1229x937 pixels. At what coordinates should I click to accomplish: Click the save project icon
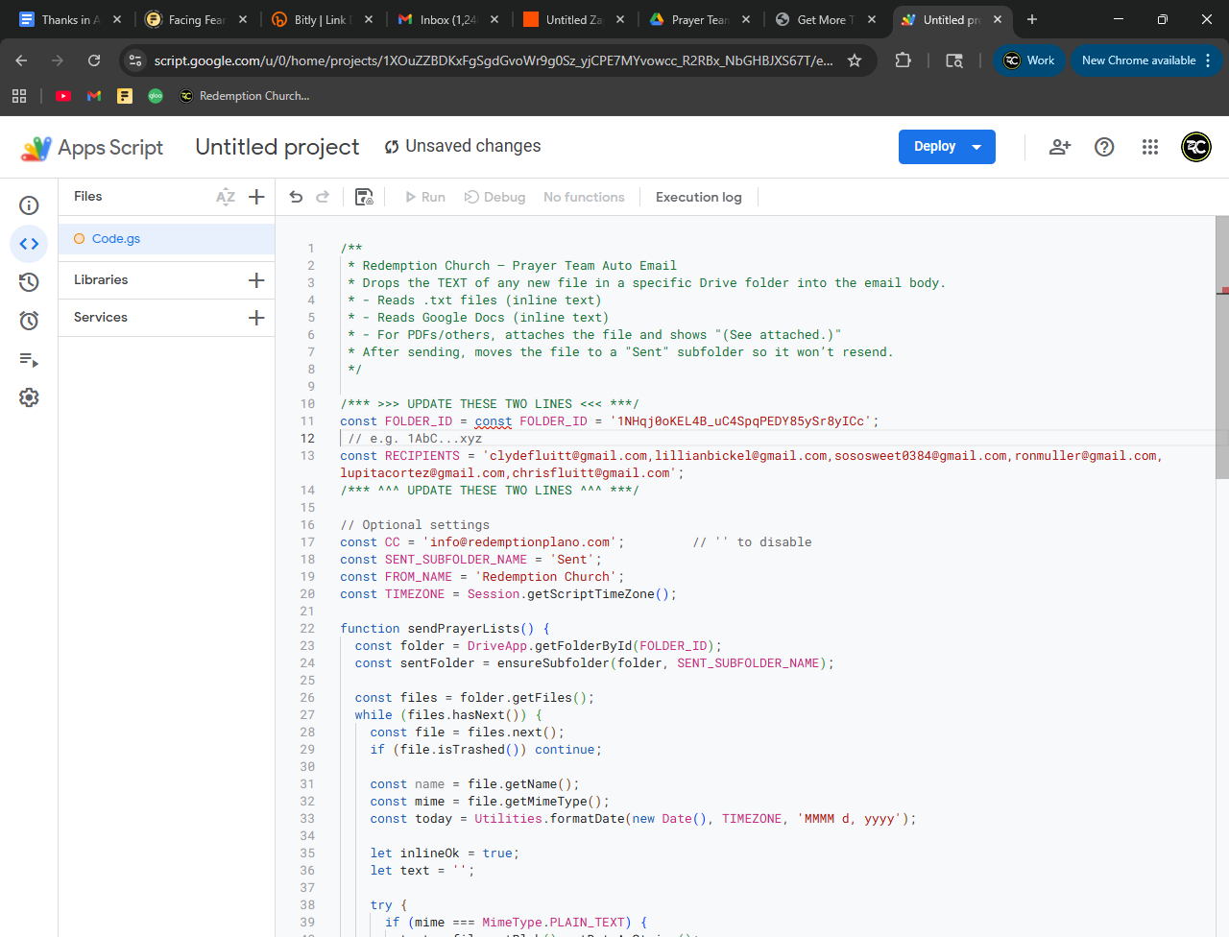(x=364, y=197)
